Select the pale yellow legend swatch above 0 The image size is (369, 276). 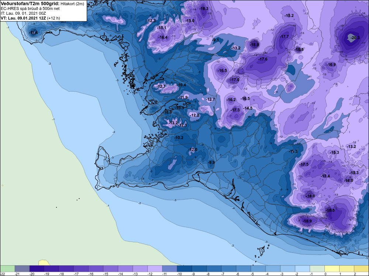point(332,269)
